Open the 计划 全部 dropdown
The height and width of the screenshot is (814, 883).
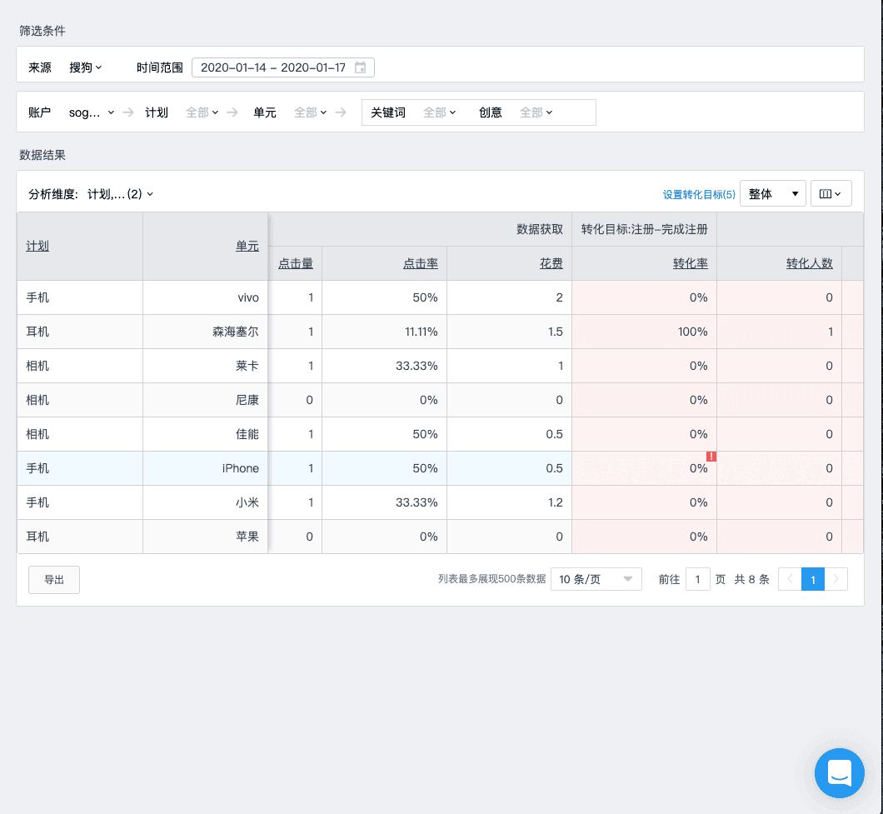pyautogui.click(x=202, y=112)
